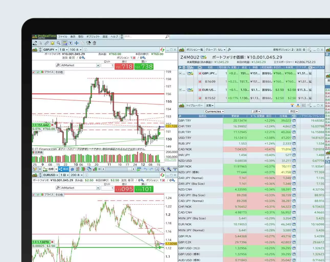This screenshot has height=262, width=330.
Task: Select the text annotation tool
Action: tap(71, 43)
